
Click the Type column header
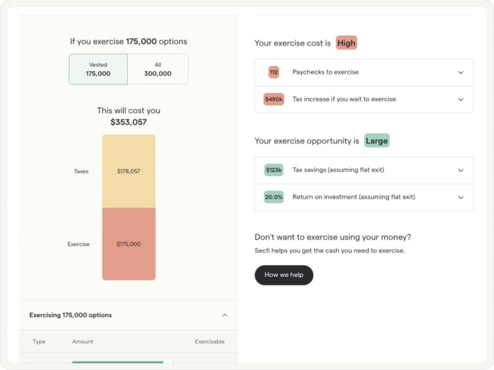(39, 341)
